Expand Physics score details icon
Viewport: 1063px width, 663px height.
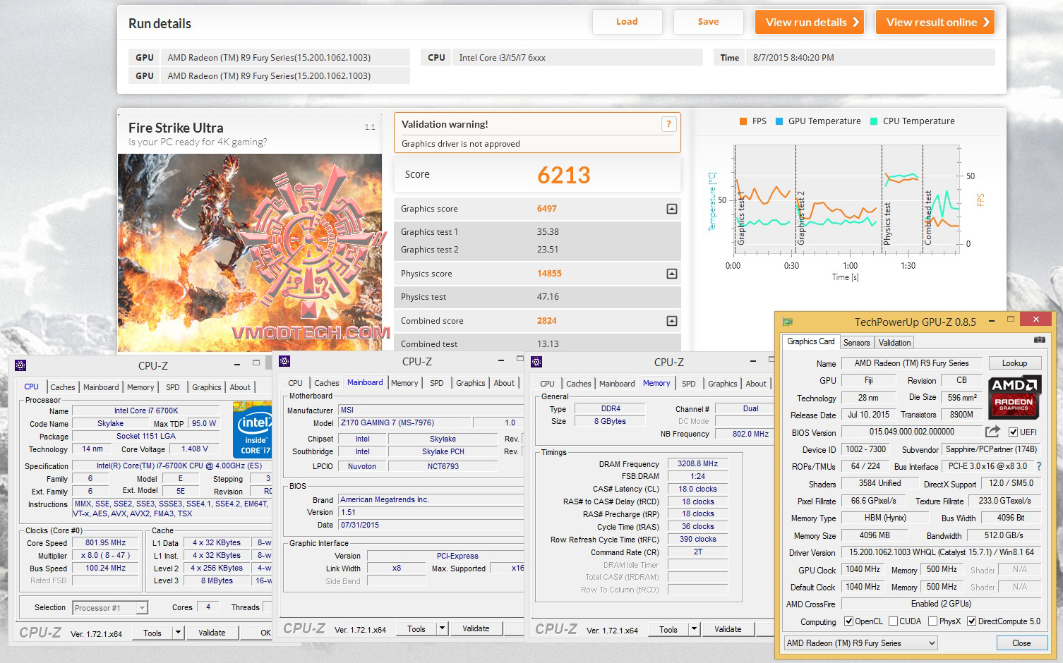(671, 274)
